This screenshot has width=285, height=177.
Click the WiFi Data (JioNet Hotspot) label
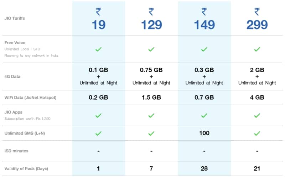coord(30,98)
